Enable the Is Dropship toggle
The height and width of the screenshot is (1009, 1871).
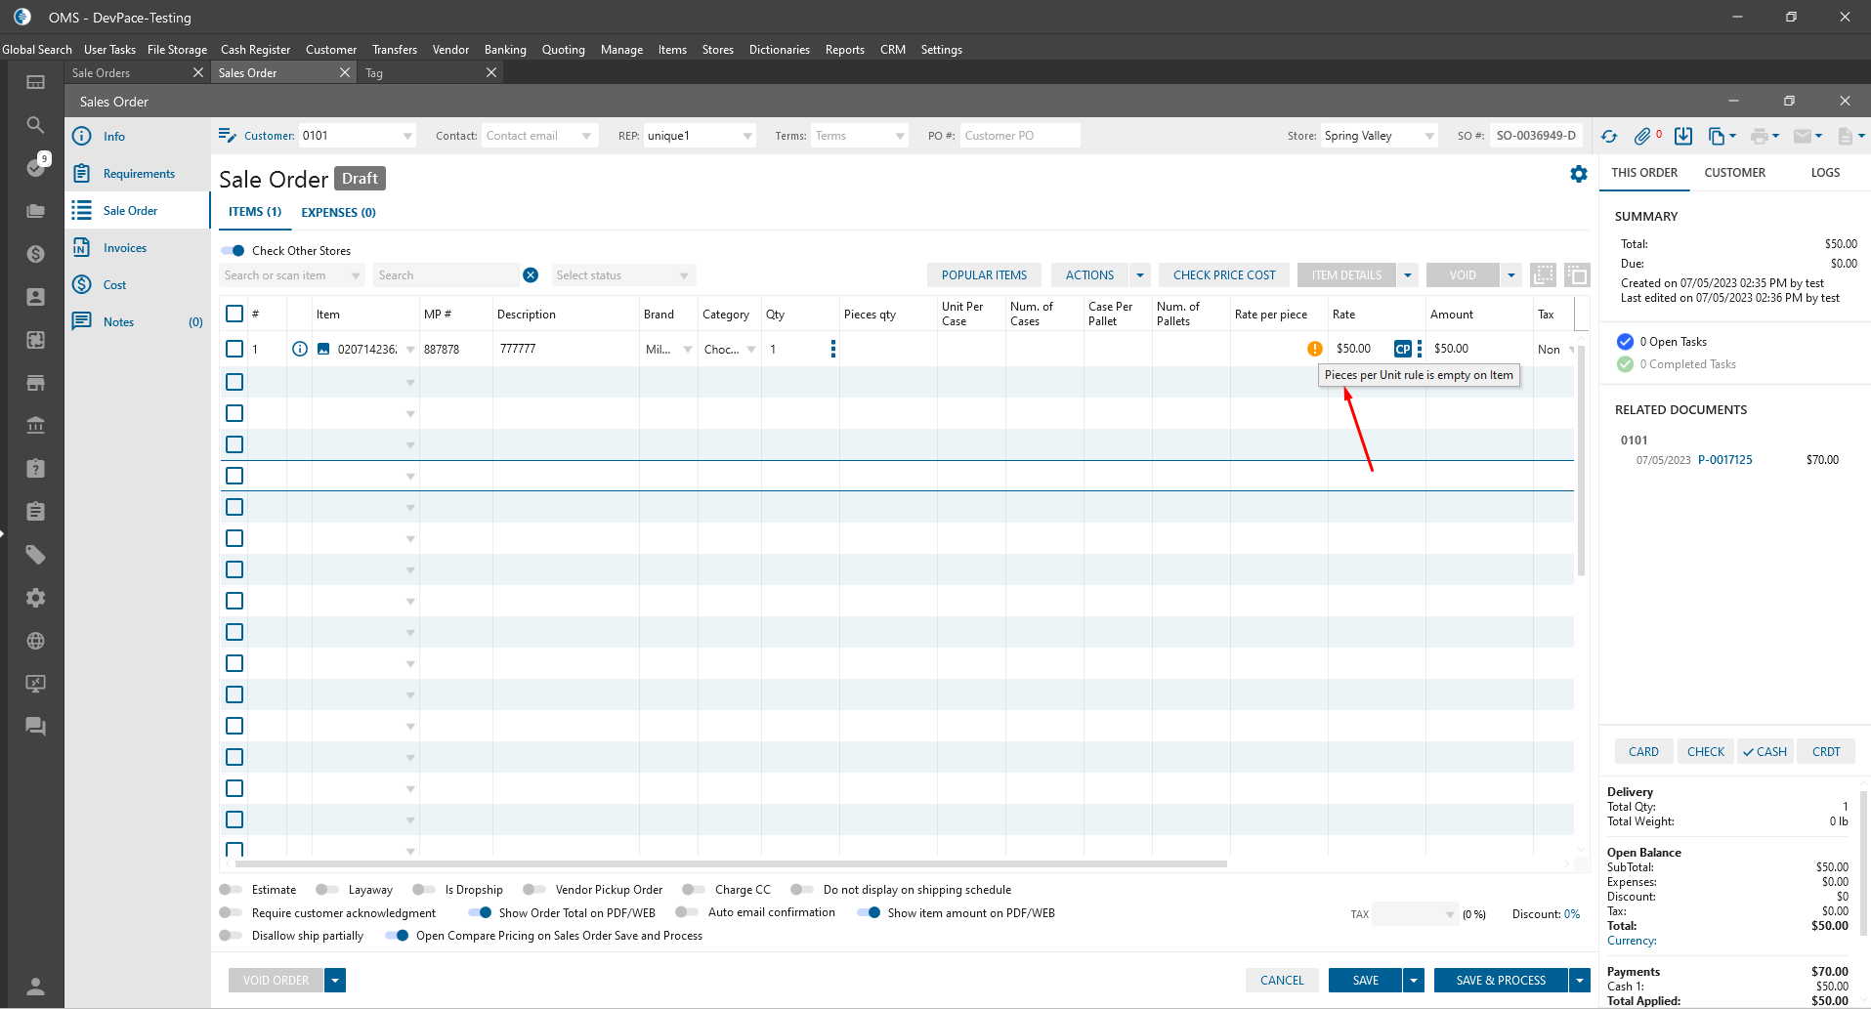pos(424,890)
